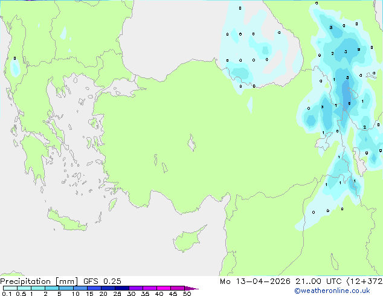Select the '21..00 UTC' time label
Viewport: 383px width, 296px height.
tap(318, 282)
